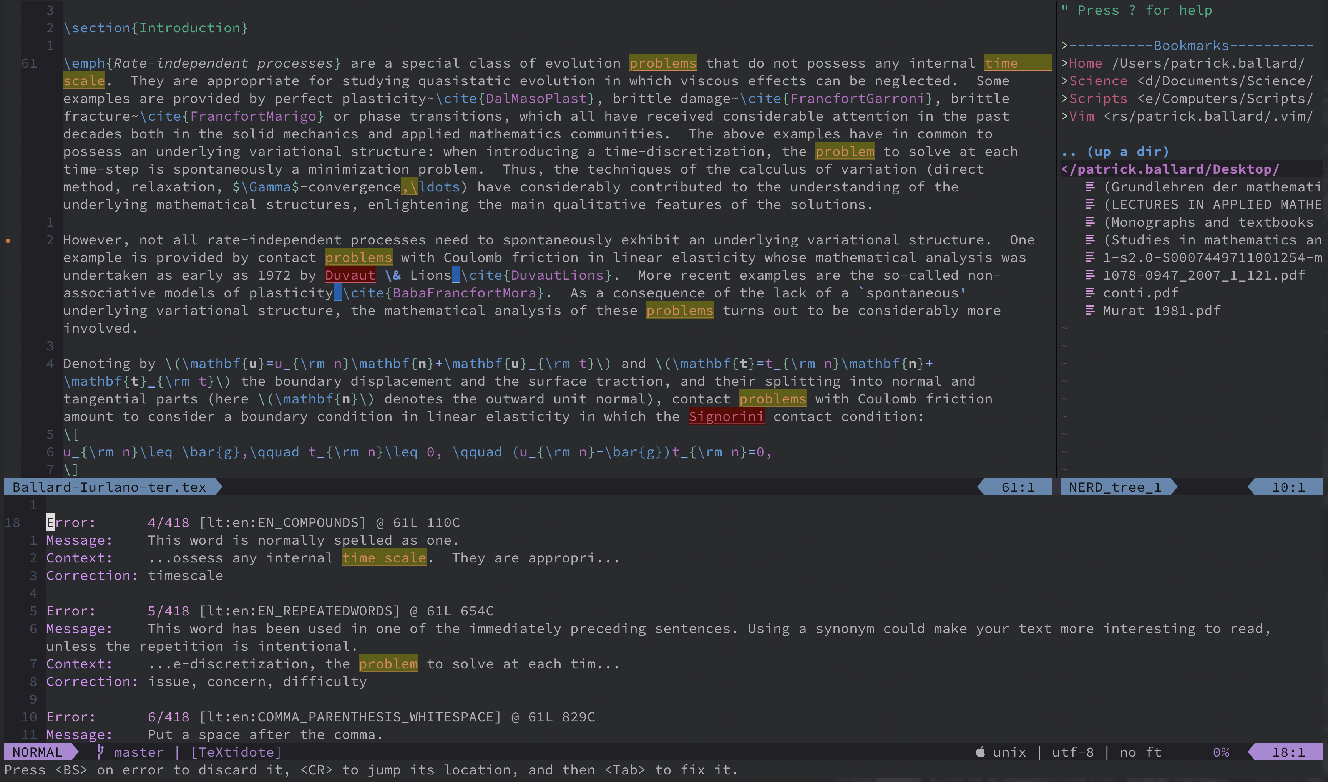Click the unix file format indicator
Image resolution: width=1328 pixels, height=782 pixels.
click(x=1009, y=752)
